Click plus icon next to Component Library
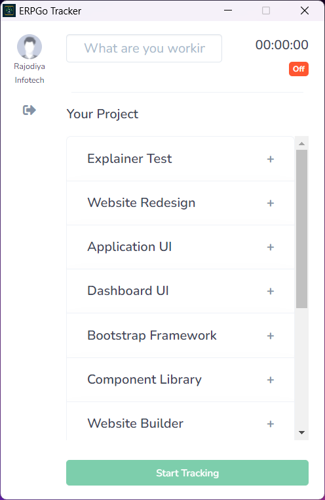The width and height of the screenshot is (325, 500). [x=271, y=380]
